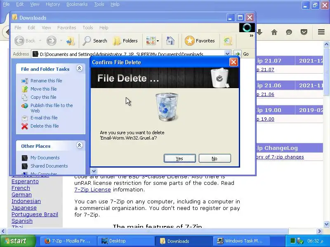Click the Firefox home icon
Screen dimensions: 330x247
pos(274,32)
